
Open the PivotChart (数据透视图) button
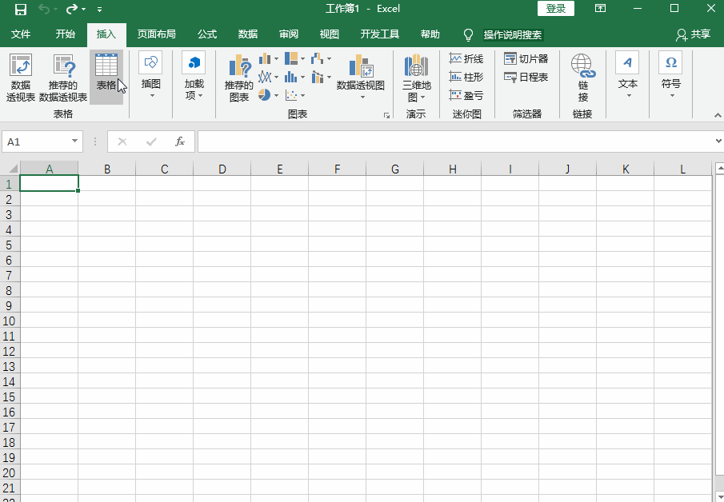coord(361,71)
